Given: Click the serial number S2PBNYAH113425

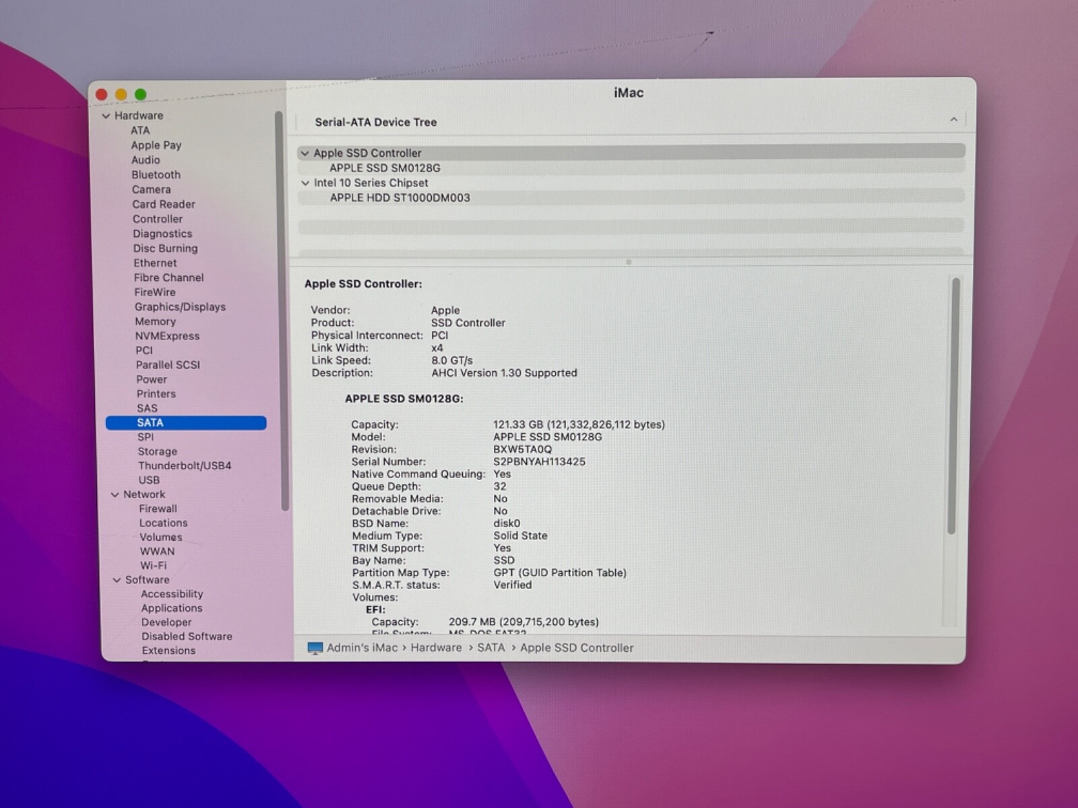Looking at the screenshot, I should point(539,462).
